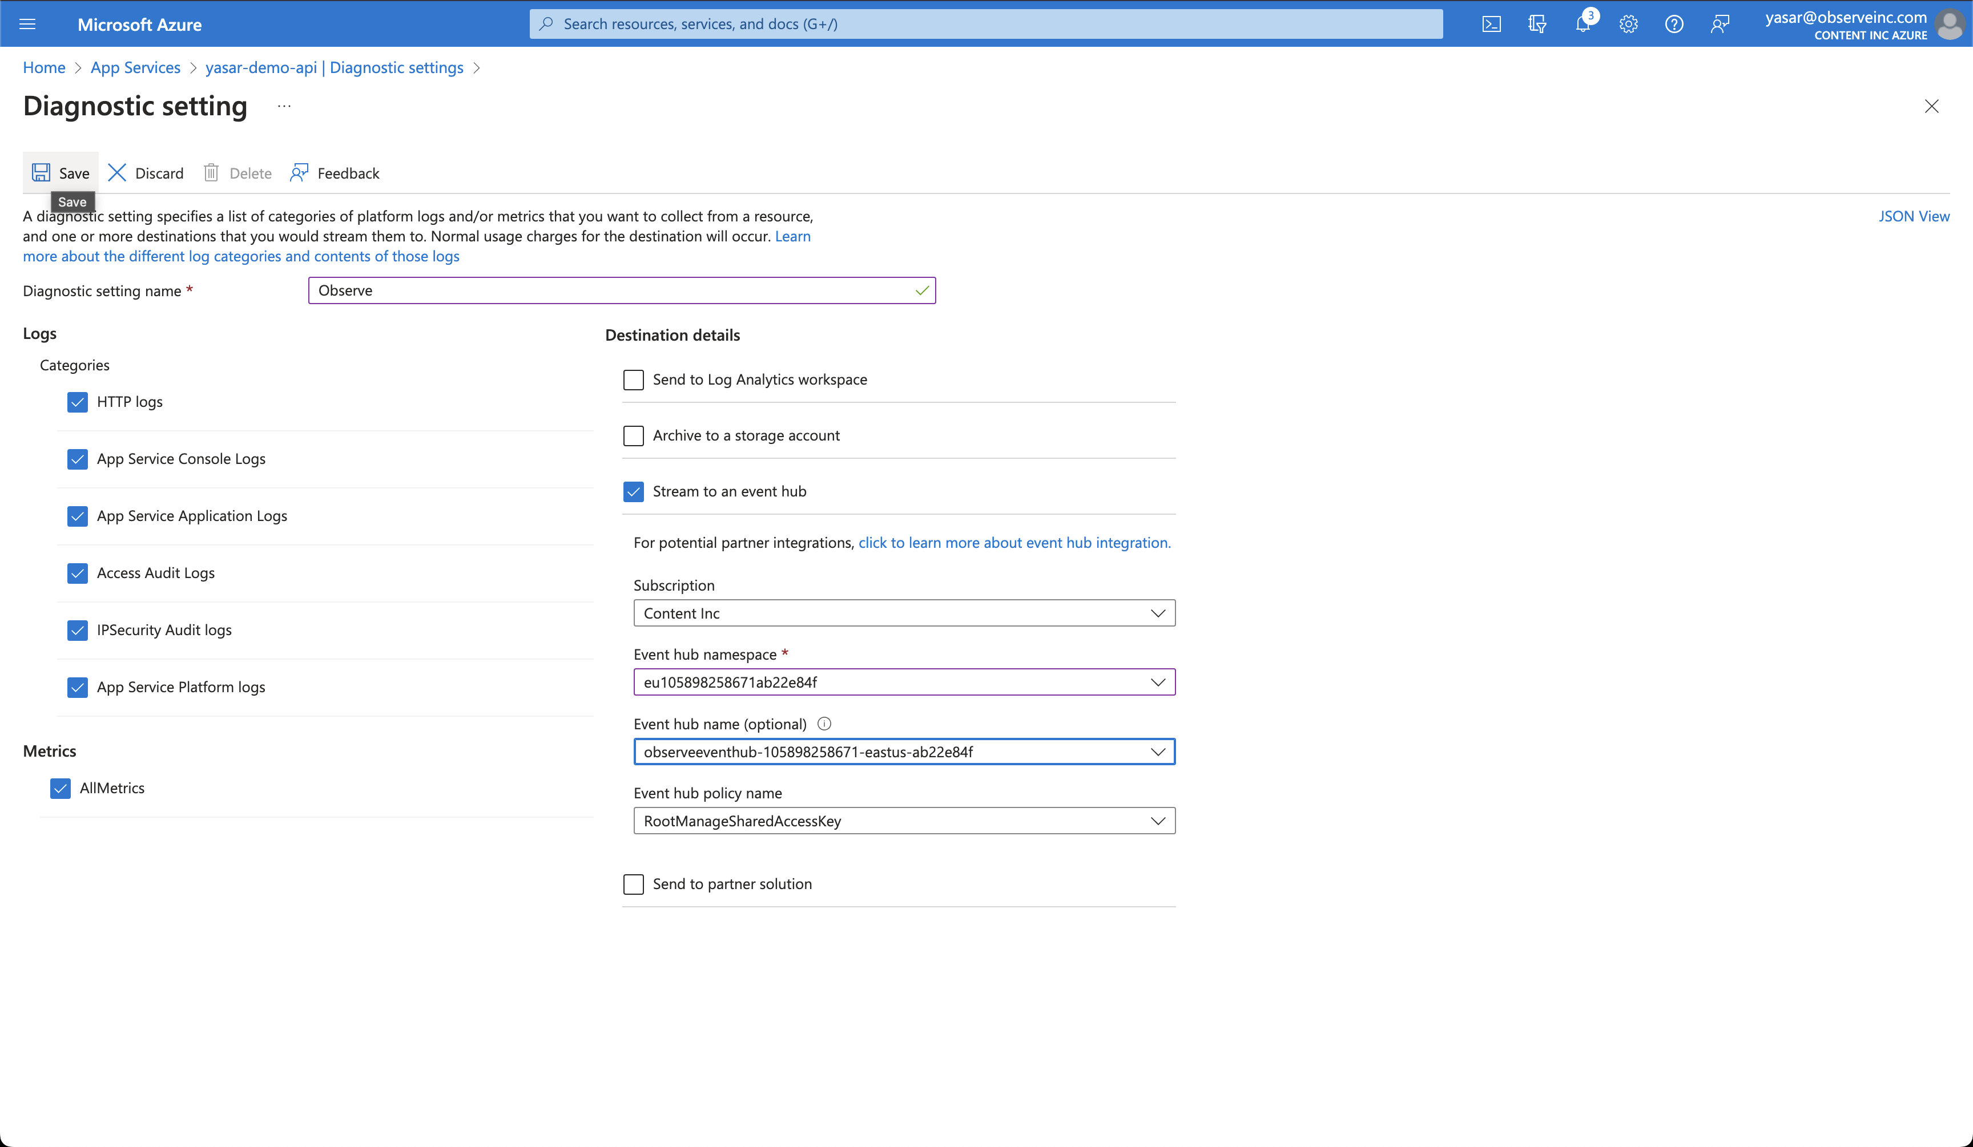This screenshot has width=1973, height=1147.
Task: Discard changes in the toolbar
Action: (x=146, y=173)
